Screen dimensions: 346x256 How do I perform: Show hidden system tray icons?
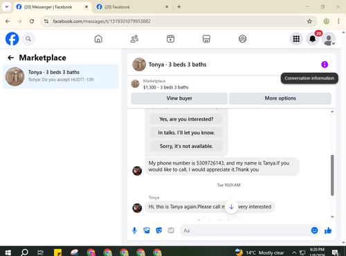pos(294,253)
